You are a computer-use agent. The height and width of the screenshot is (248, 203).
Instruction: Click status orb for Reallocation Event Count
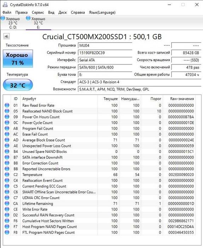click(7, 180)
